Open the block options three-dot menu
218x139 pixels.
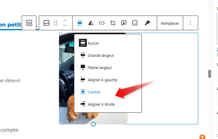pos(190,23)
